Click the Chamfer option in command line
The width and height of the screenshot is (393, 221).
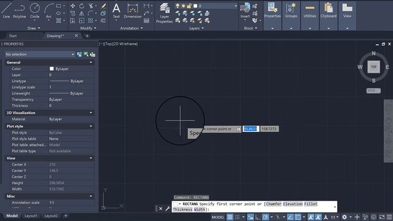pos(274,204)
